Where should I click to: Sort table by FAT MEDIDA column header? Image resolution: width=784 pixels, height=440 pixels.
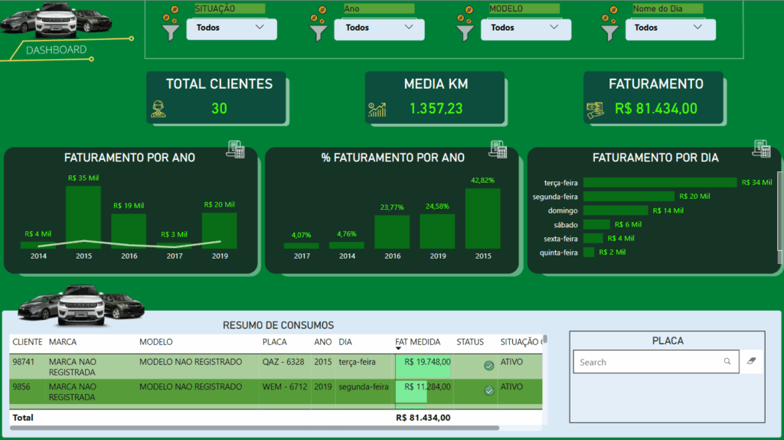tap(417, 342)
